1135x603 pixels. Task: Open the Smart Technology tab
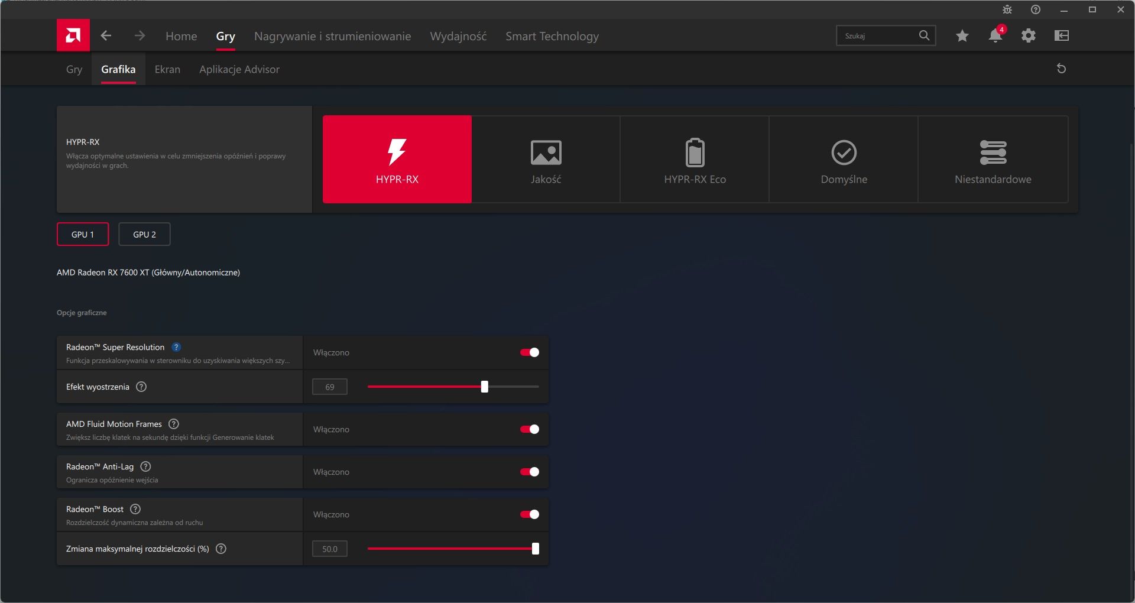tap(552, 36)
